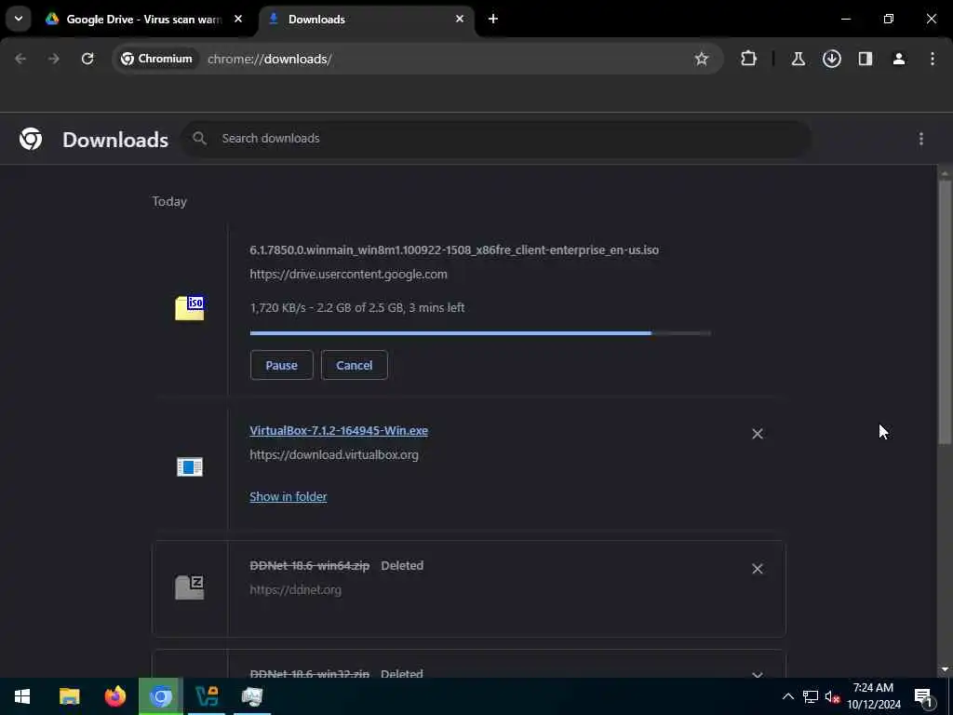Image resolution: width=953 pixels, height=715 pixels.
Task: Click the ISO download progress bar
Action: (x=480, y=333)
